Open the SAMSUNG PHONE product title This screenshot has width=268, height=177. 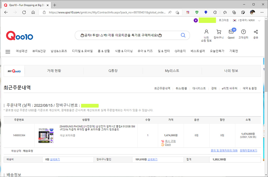97,128
